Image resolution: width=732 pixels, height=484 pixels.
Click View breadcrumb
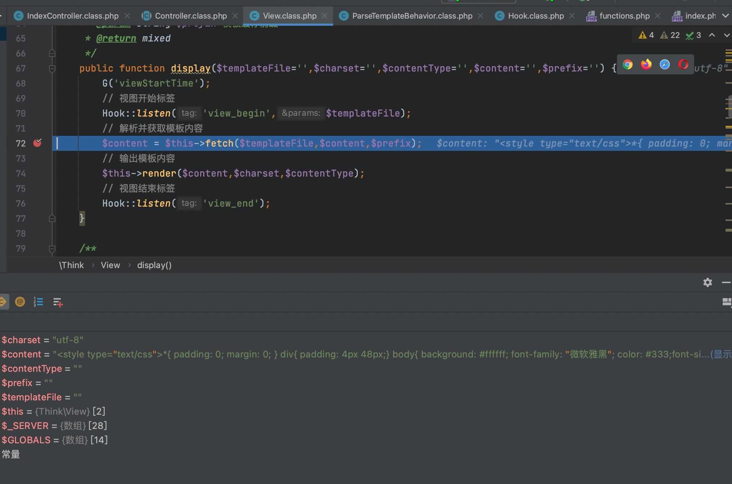[110, 265]
